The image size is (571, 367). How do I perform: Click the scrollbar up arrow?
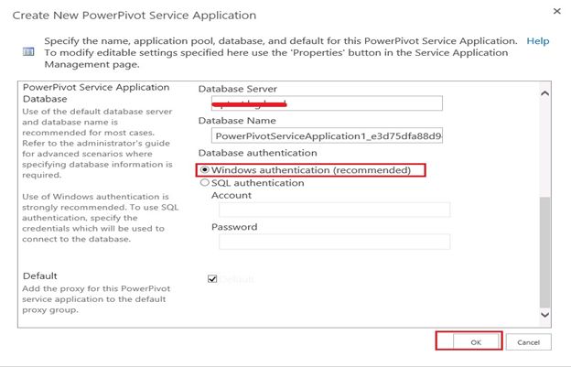(545, 93)
